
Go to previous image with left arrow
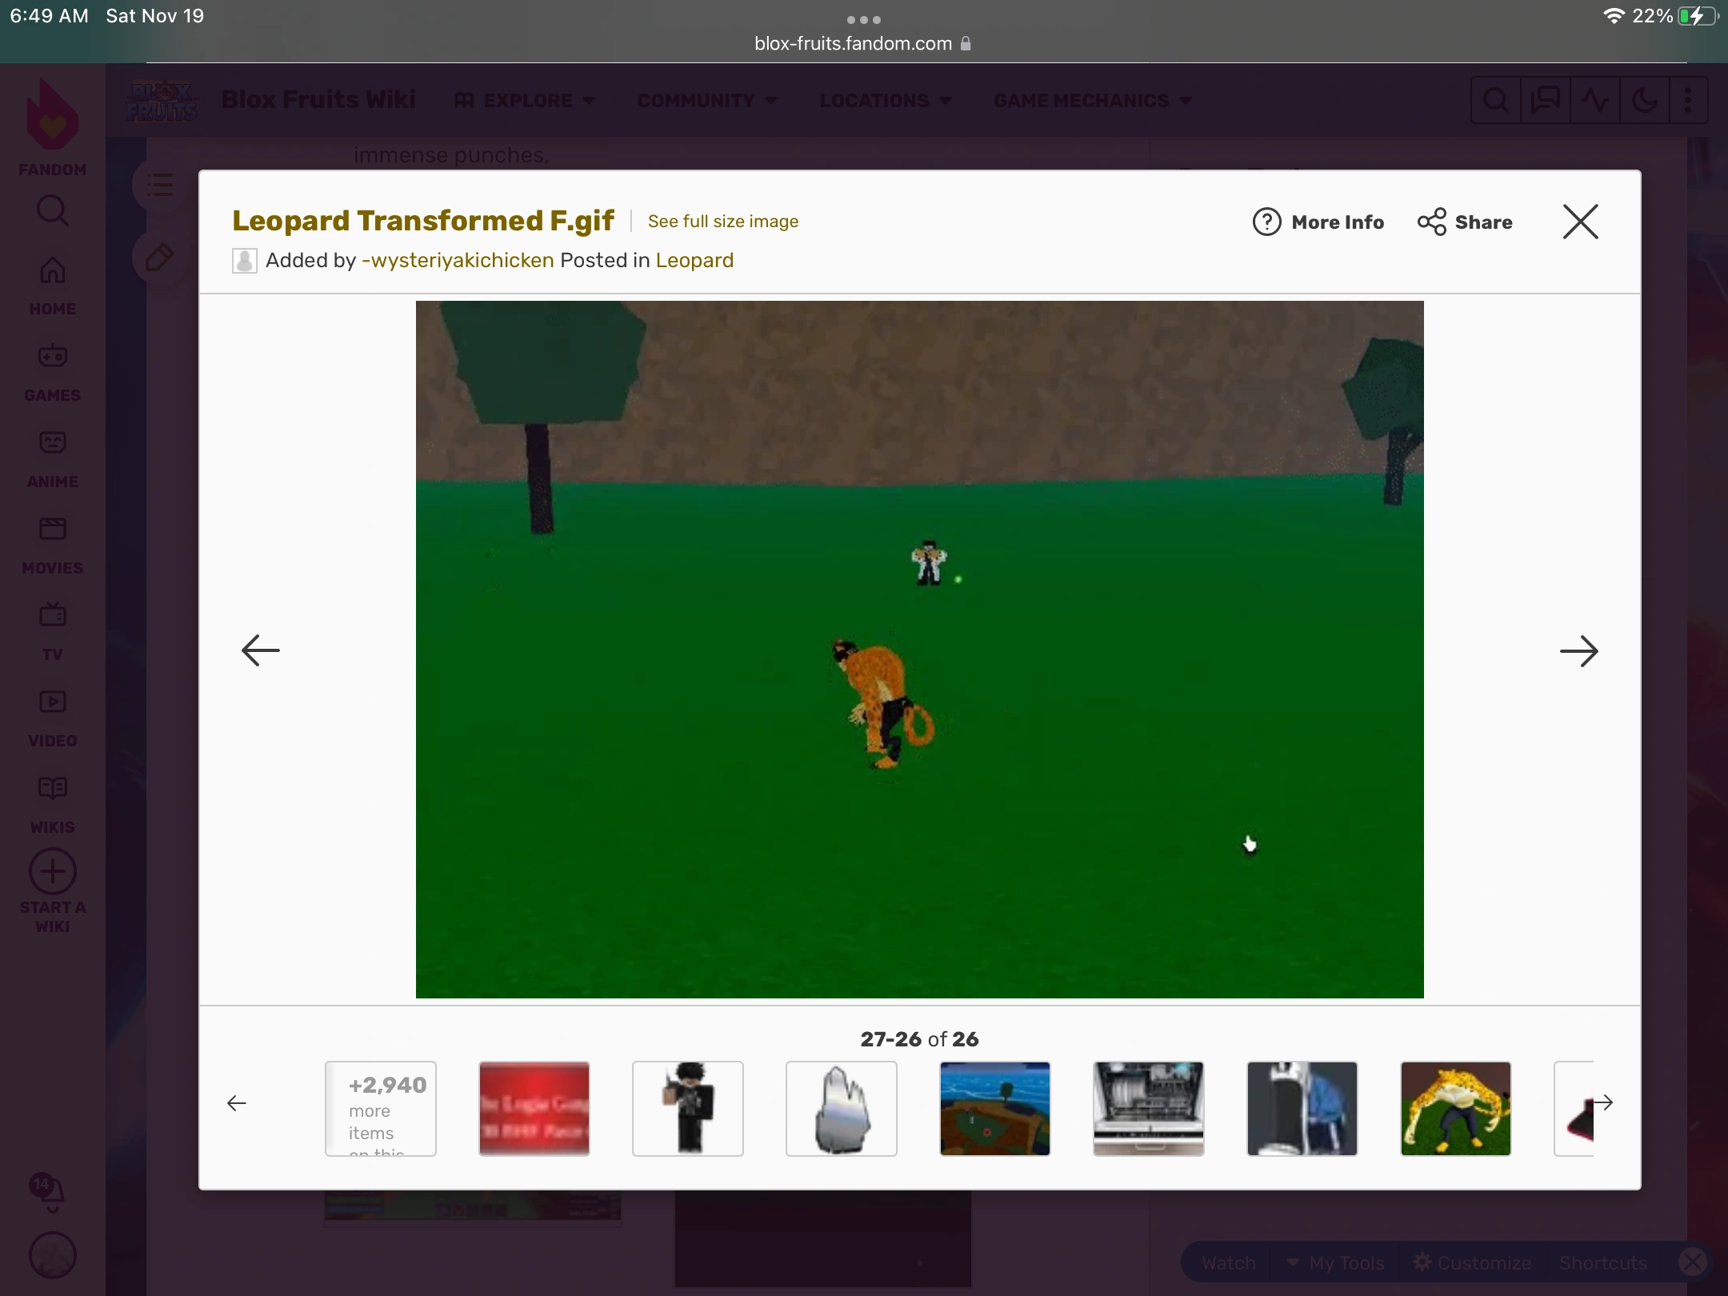click(261, 650)
